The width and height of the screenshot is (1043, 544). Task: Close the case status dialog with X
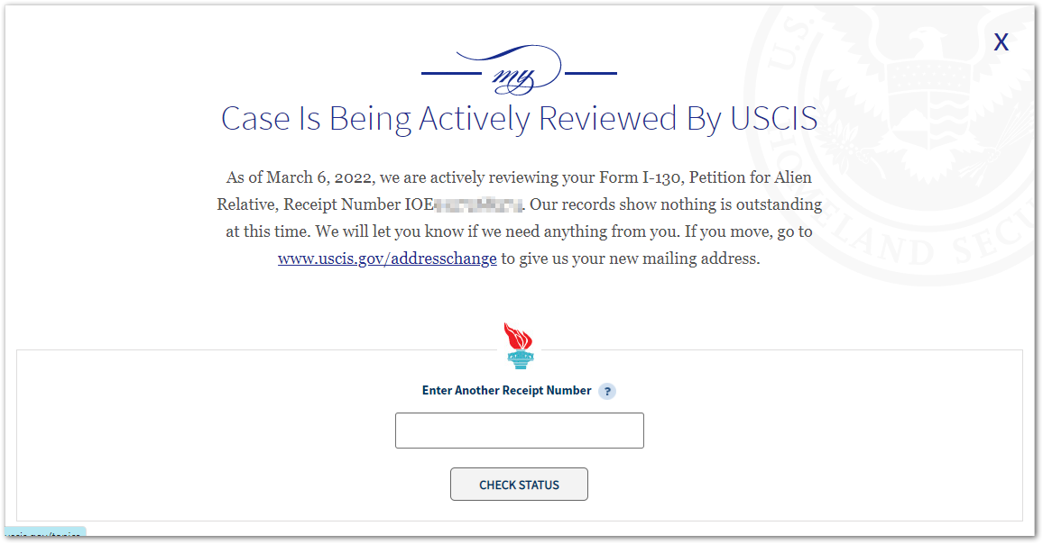point(1001,42)
